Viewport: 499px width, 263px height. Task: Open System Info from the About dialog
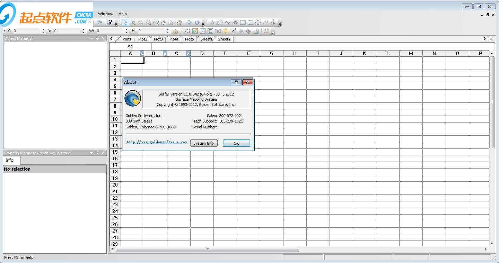point(204,143)
